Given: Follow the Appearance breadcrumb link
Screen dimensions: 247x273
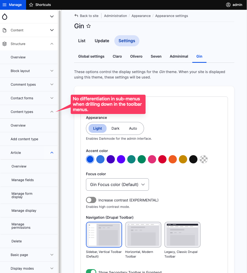Looking at the screenshot, I should (x=141, y=16).
